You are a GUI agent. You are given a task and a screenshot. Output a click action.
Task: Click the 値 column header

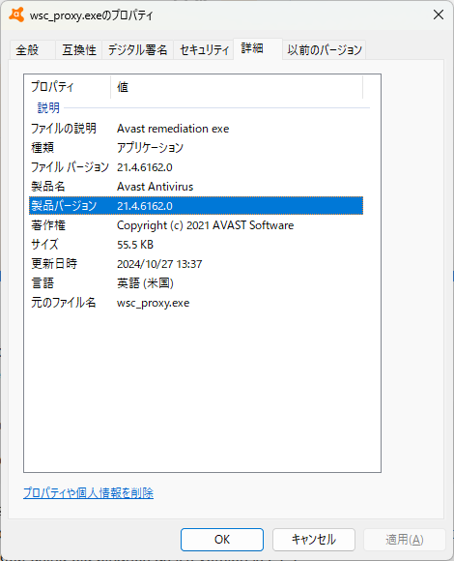[x=237, y=87]
